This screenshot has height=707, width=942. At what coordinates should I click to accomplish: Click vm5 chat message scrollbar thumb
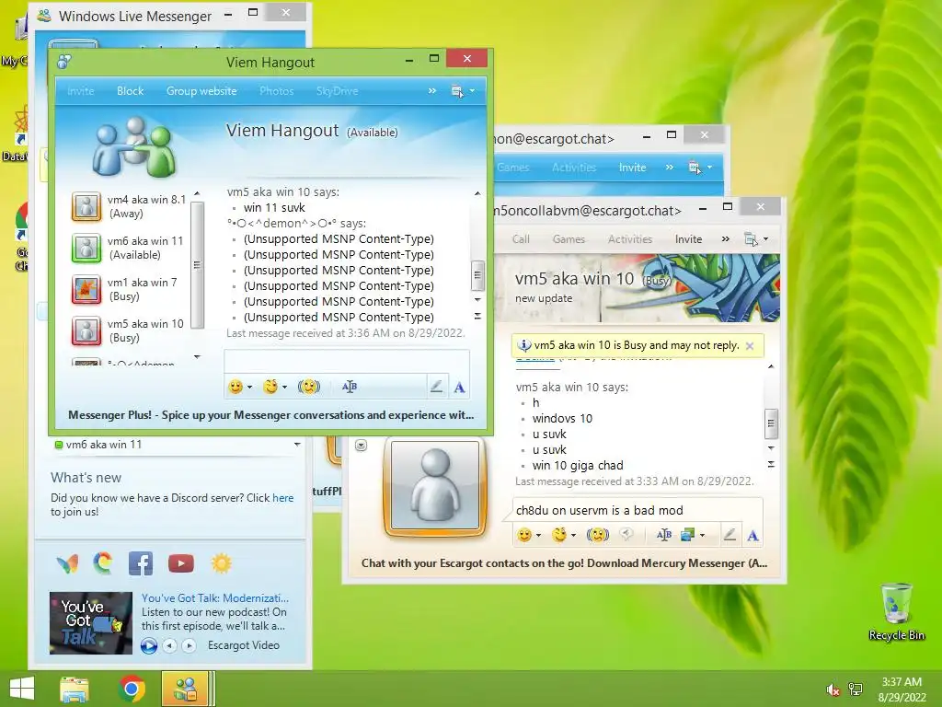(x=772, y=423)
